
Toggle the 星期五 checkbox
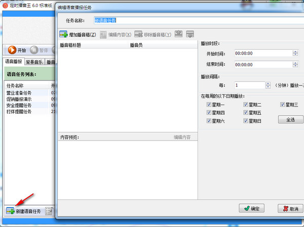click(x=246, y=113)
